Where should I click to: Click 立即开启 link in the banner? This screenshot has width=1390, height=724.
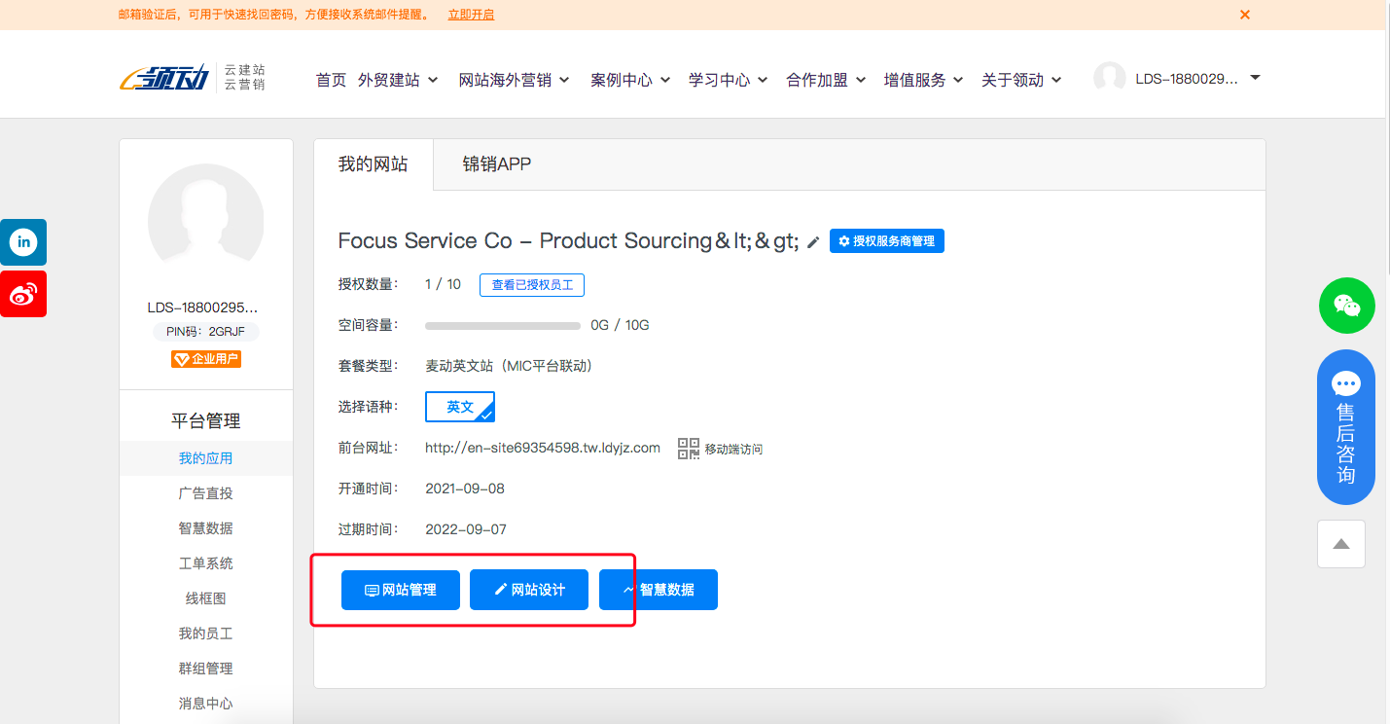coord(471,15)
